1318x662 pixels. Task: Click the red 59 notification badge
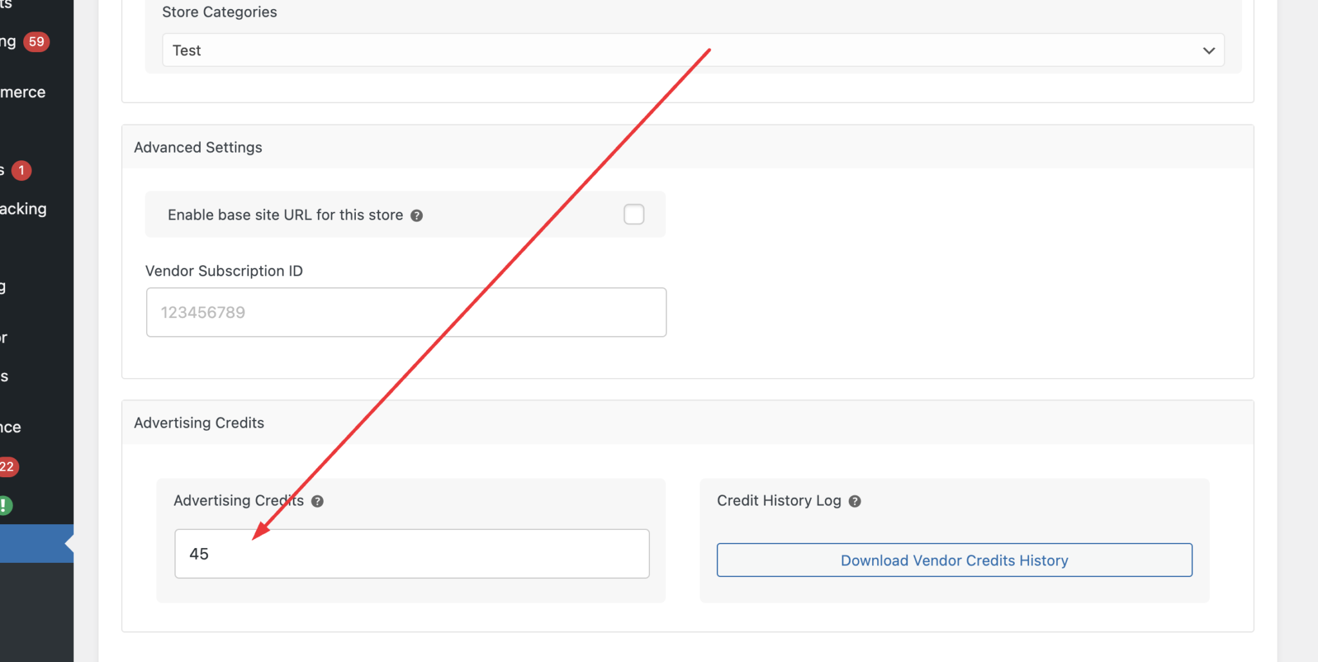36,42
